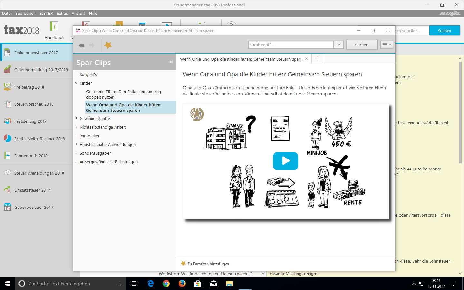Open the Hilfe menu
This screenshot has height=290, width=464.
click(x=93, y=13)
